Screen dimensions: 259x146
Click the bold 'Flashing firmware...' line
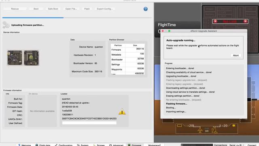point(176,104)
